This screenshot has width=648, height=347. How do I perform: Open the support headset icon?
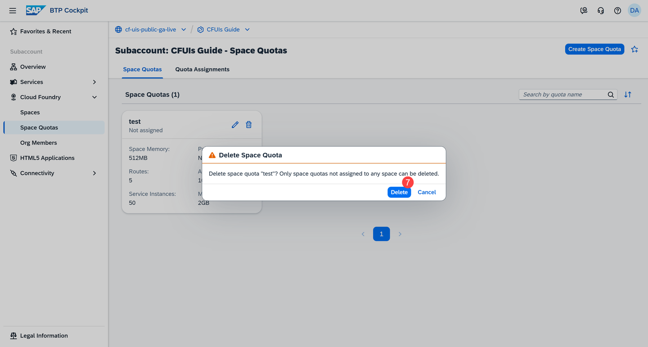[601, 10]
